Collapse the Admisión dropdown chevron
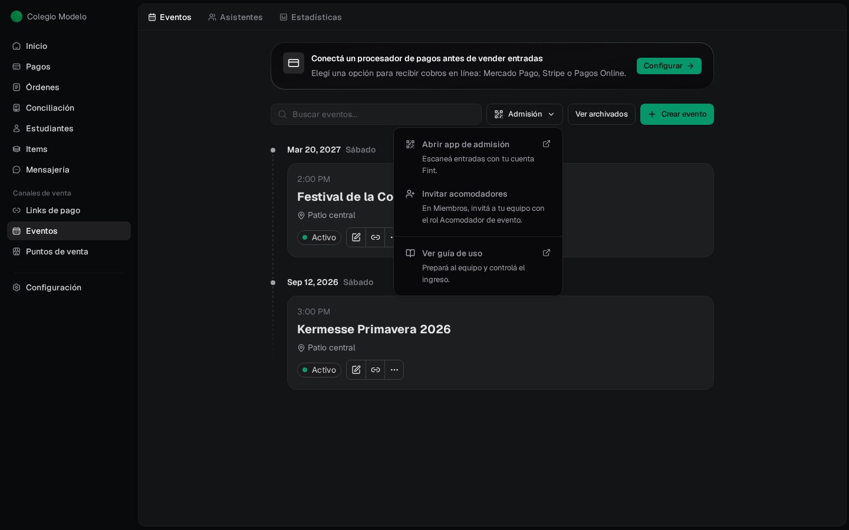The height and width of the screenshot is (530, 849). [x=551, y=114]
